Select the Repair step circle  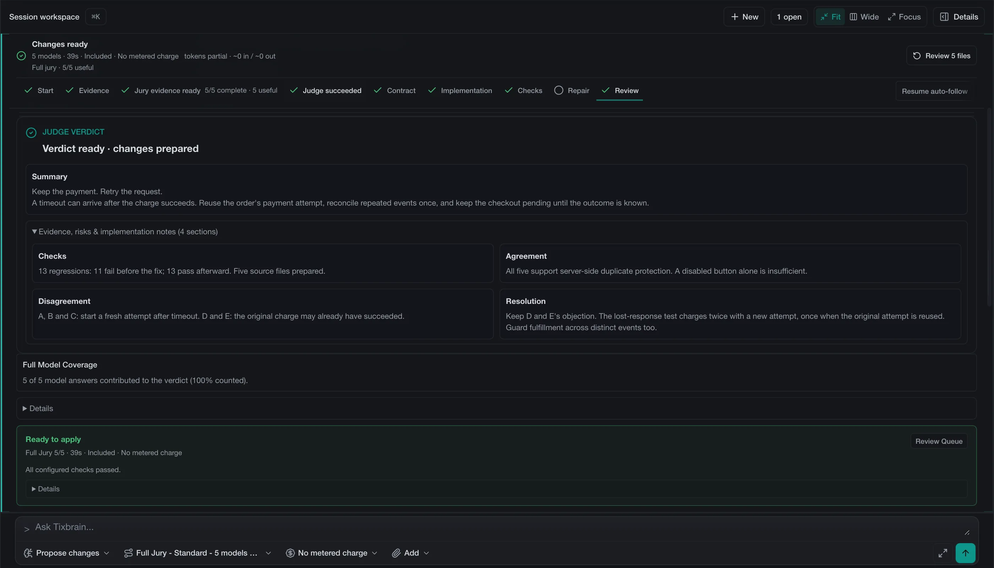(x=559, y=90)
